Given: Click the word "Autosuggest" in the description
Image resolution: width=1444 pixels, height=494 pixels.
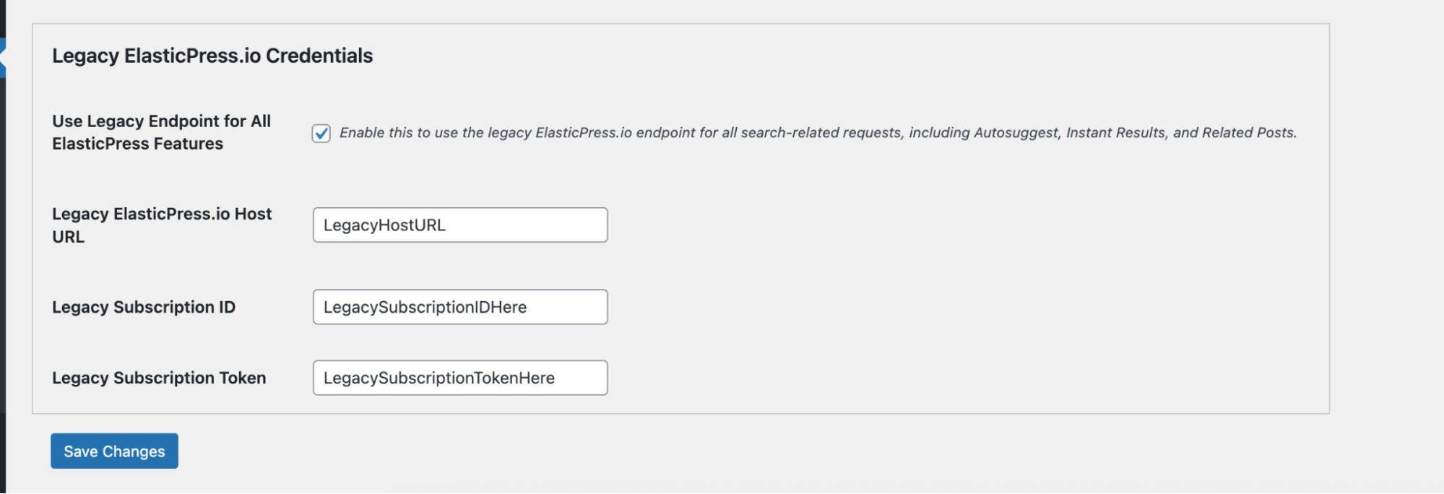Looking at the screenshot, I should coord(1016,133).
